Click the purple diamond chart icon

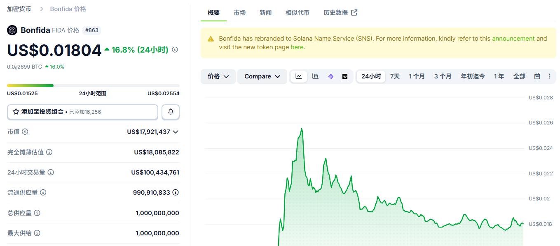[330, 76]
